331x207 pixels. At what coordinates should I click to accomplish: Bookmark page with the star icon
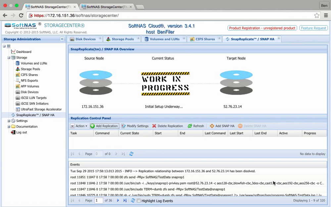pos(317,16)
